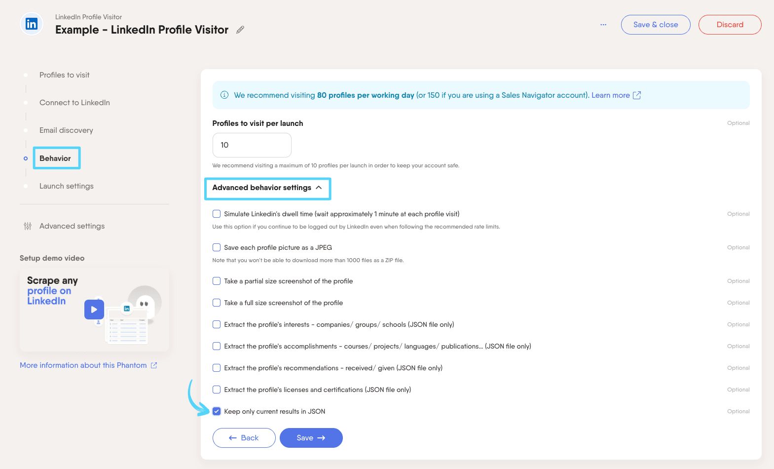Select the Email discovery step
The height and width of the screenshot is (469, 774).
click(x=66, y=130)
